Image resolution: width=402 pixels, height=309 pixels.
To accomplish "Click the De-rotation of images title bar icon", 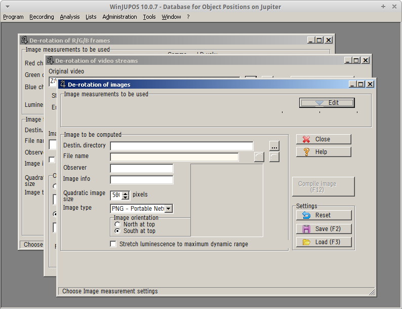I will 63,85.
